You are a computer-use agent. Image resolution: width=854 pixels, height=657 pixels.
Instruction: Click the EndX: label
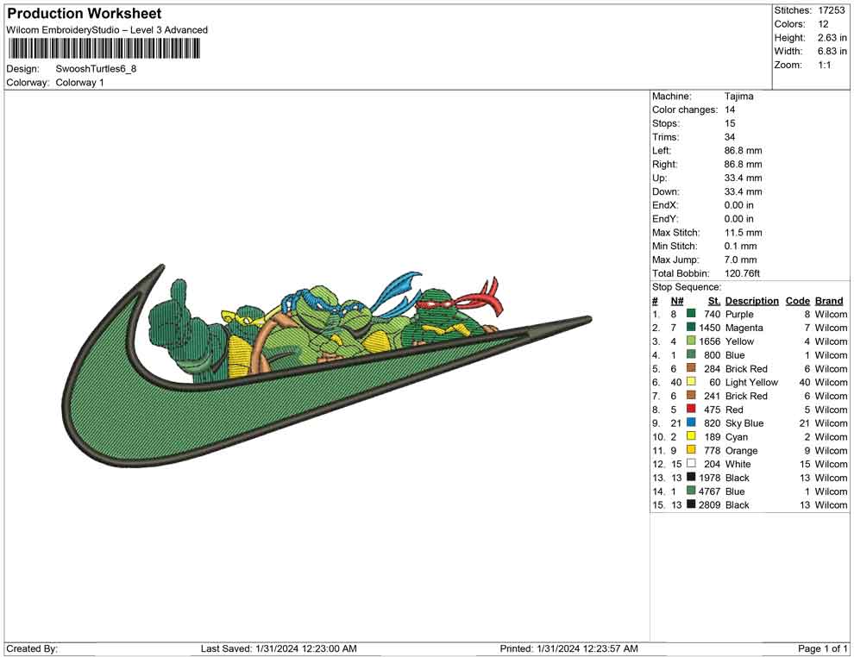665,205
